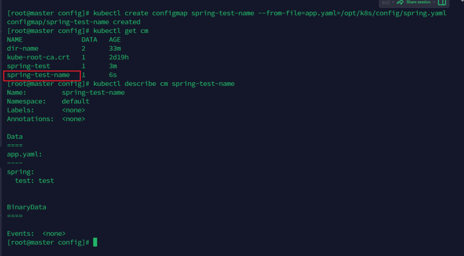This screenshot has height=256, width=464.
Task: Click the Events label at the bottom
Action: (20, 233)
